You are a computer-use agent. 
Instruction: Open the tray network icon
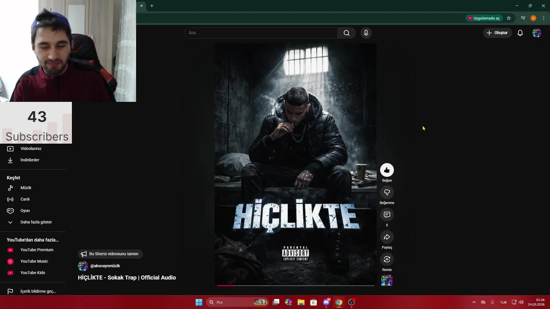click(x=514, y=302)
